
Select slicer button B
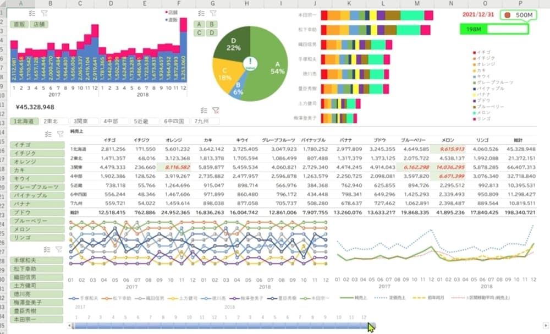[212, 25]
